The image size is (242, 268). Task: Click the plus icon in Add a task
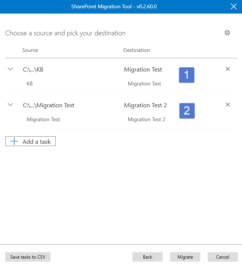click(x=14, y=142)
